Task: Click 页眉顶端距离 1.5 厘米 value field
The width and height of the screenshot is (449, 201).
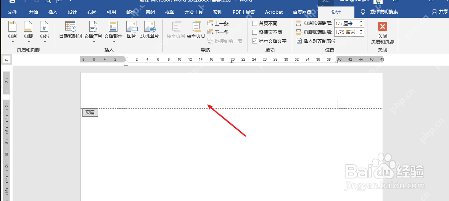Action: (346, 24)
